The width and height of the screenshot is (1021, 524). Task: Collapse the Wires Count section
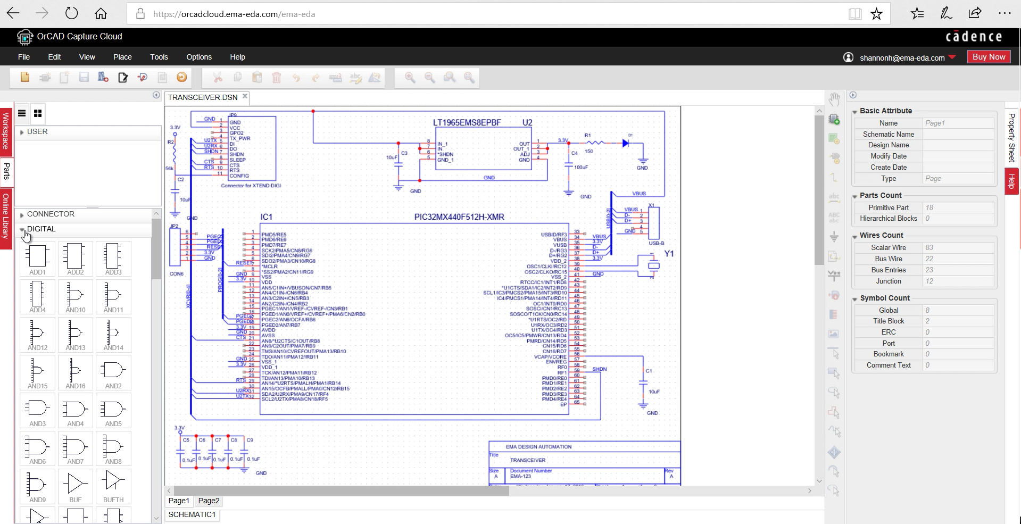(854, 236)
